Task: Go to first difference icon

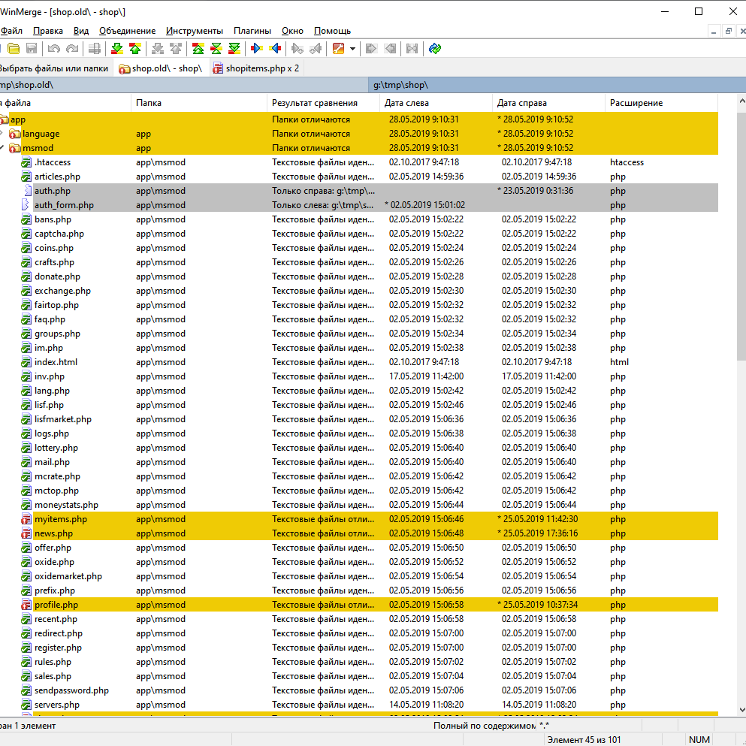Action: [x=198, y=49]
